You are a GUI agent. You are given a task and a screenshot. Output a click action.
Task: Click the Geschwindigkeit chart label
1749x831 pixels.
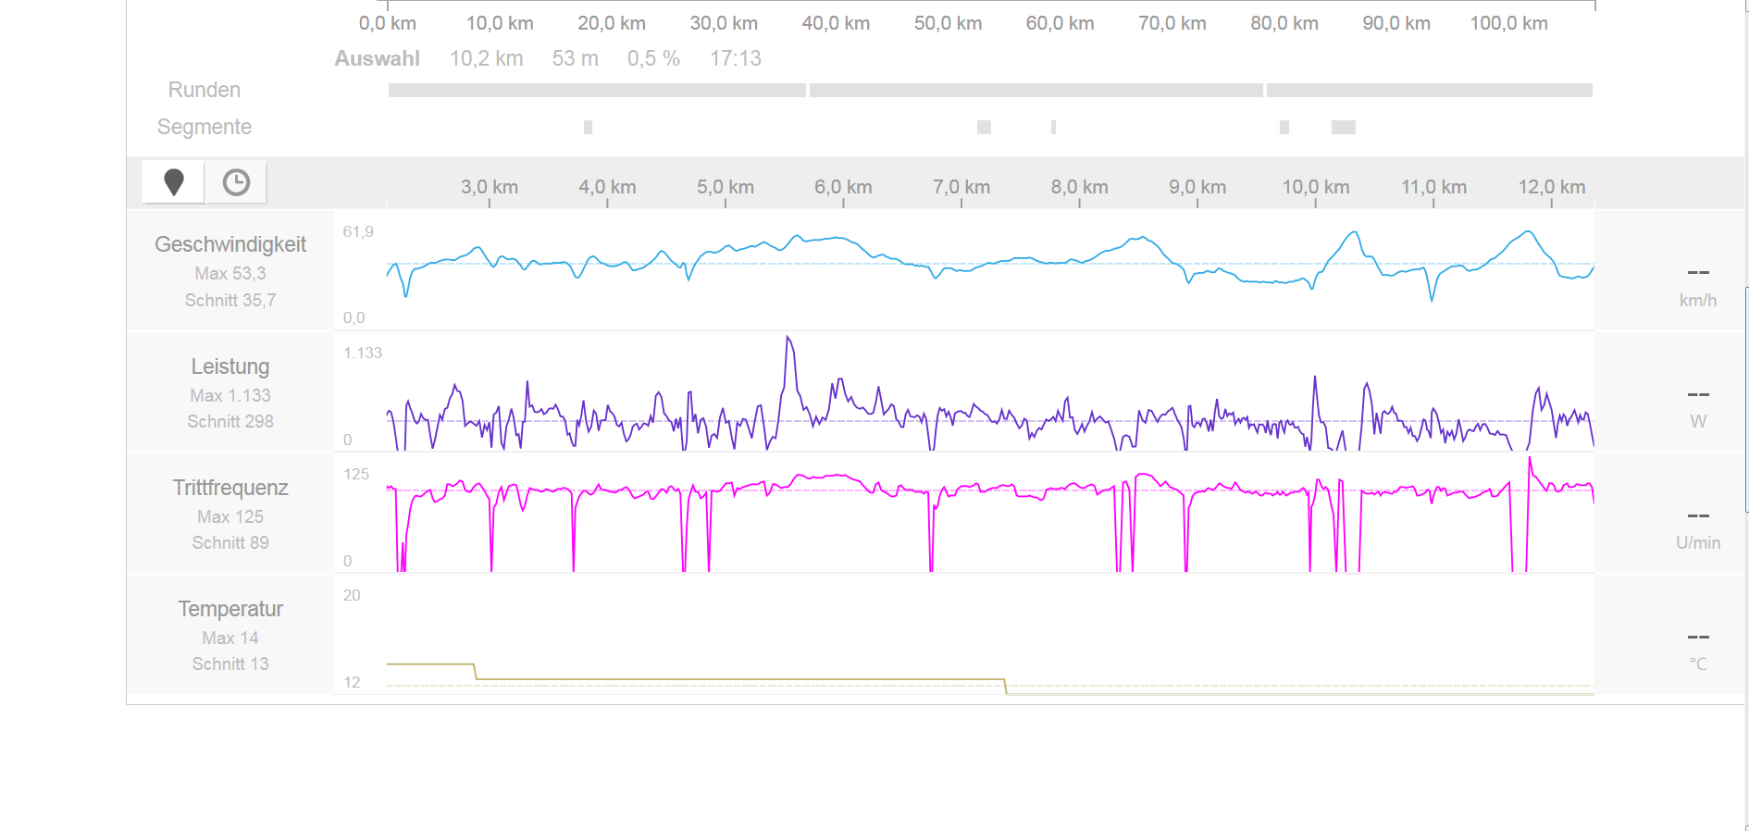230,244
